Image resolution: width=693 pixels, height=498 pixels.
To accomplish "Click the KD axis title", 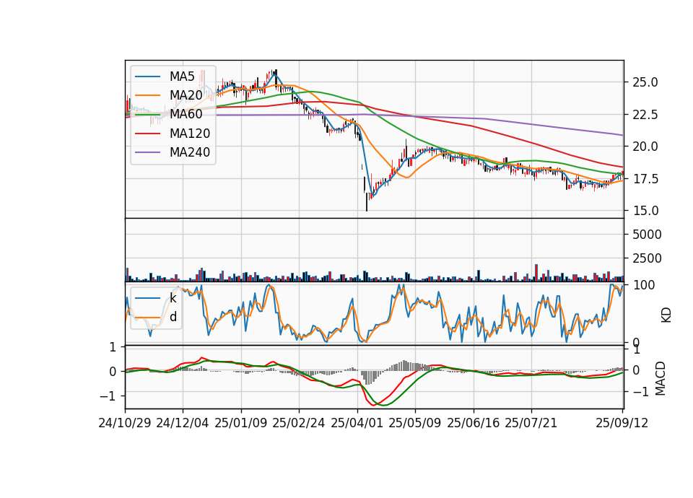I will pos(666,315).
